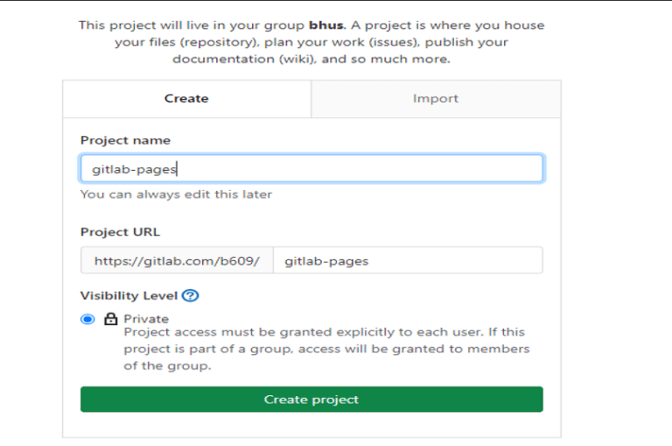672x446 pixels.
Task: Click the 'You can always edit this later' hint
Action: (x=176, y=195)
